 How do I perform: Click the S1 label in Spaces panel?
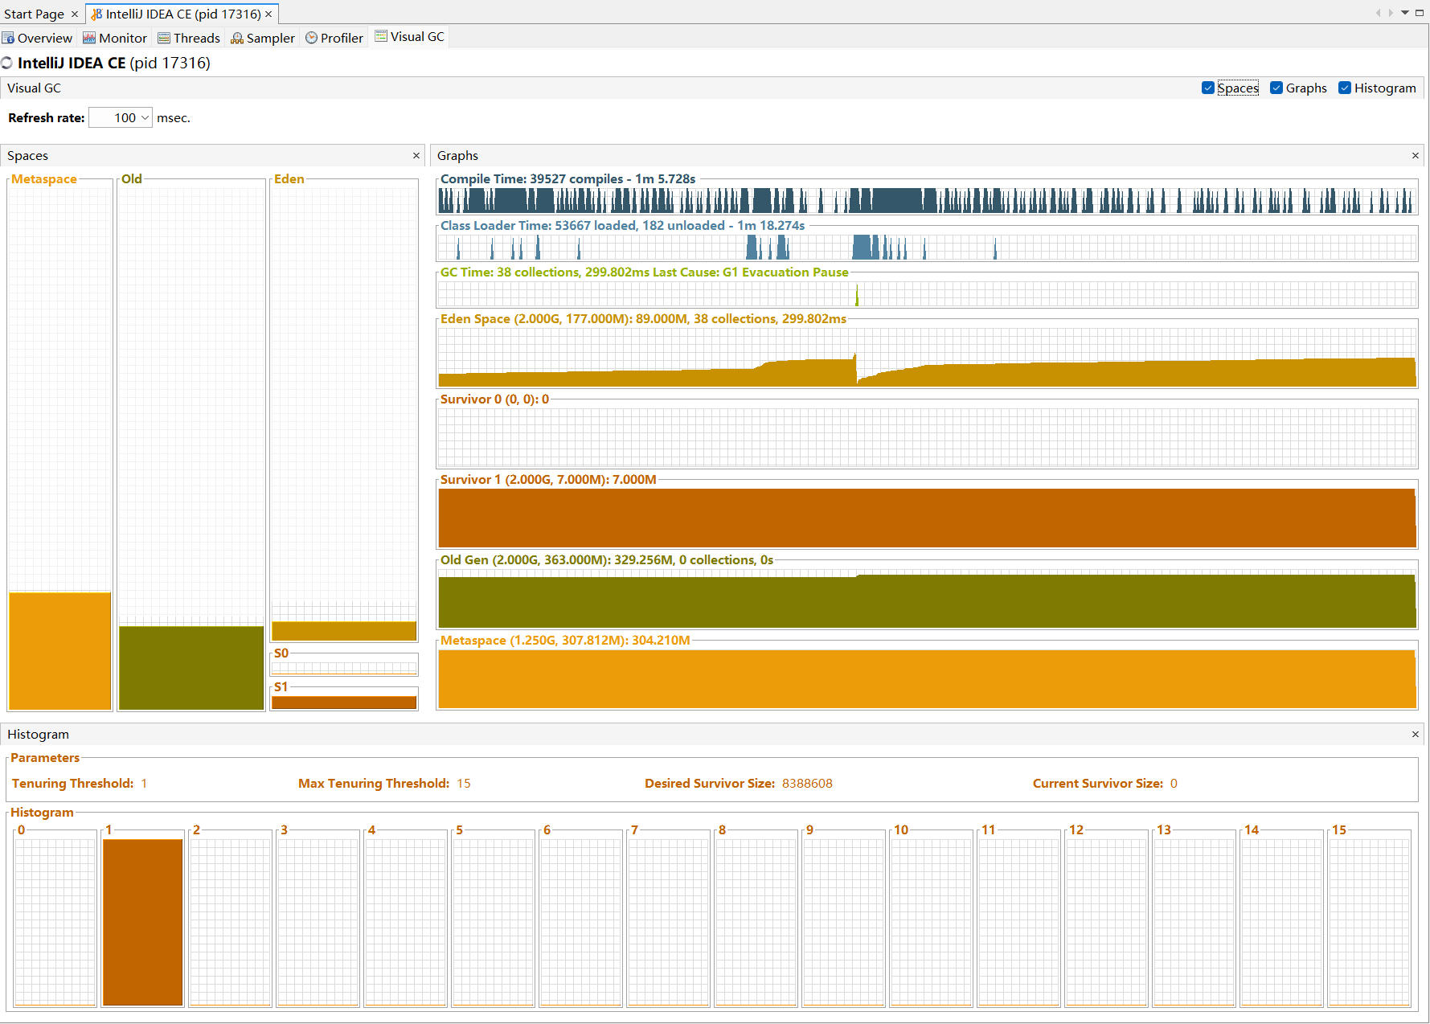coord(281,687)
